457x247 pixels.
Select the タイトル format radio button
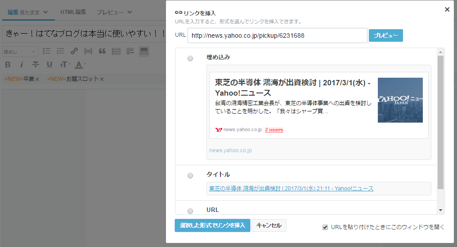click(x=190, y=176)
